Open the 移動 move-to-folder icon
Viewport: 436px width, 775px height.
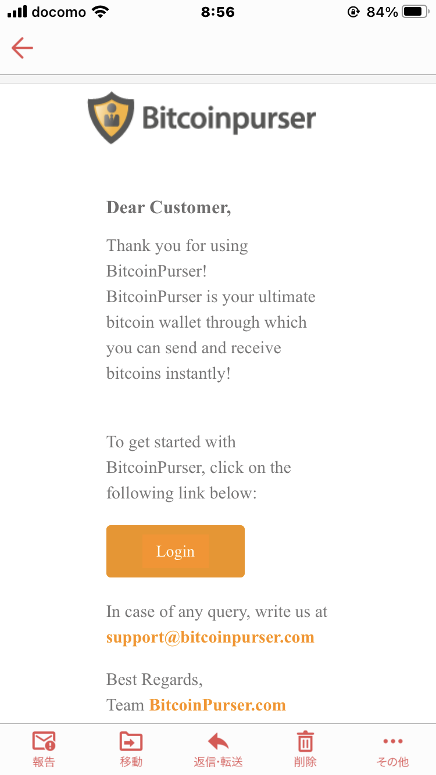[131, 741]
